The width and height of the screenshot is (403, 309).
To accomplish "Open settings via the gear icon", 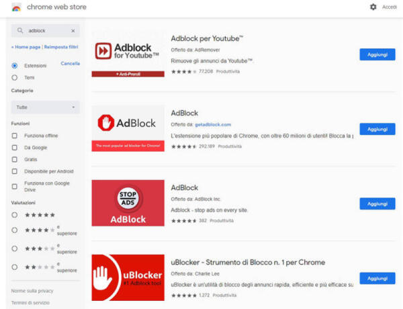I will click(x=373, y=7).
